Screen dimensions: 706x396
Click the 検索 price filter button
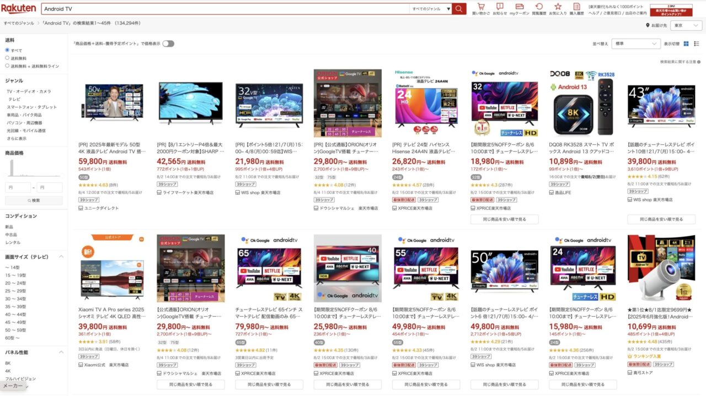pyautogui.click(x=34, y=200)
